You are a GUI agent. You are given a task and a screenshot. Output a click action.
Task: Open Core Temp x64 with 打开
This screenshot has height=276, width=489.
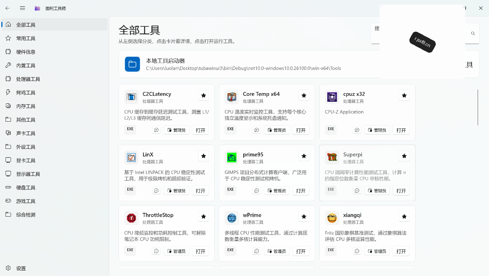tap(301, 130)
